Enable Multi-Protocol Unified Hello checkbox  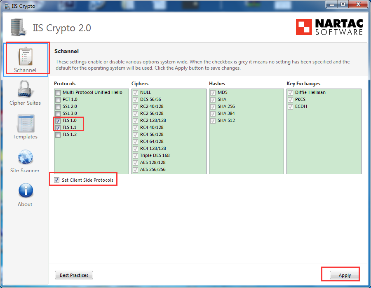point(58,92)
